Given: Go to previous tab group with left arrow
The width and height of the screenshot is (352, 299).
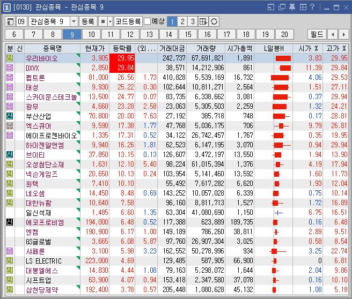Looking at the screenshot, I should (333, 34).
